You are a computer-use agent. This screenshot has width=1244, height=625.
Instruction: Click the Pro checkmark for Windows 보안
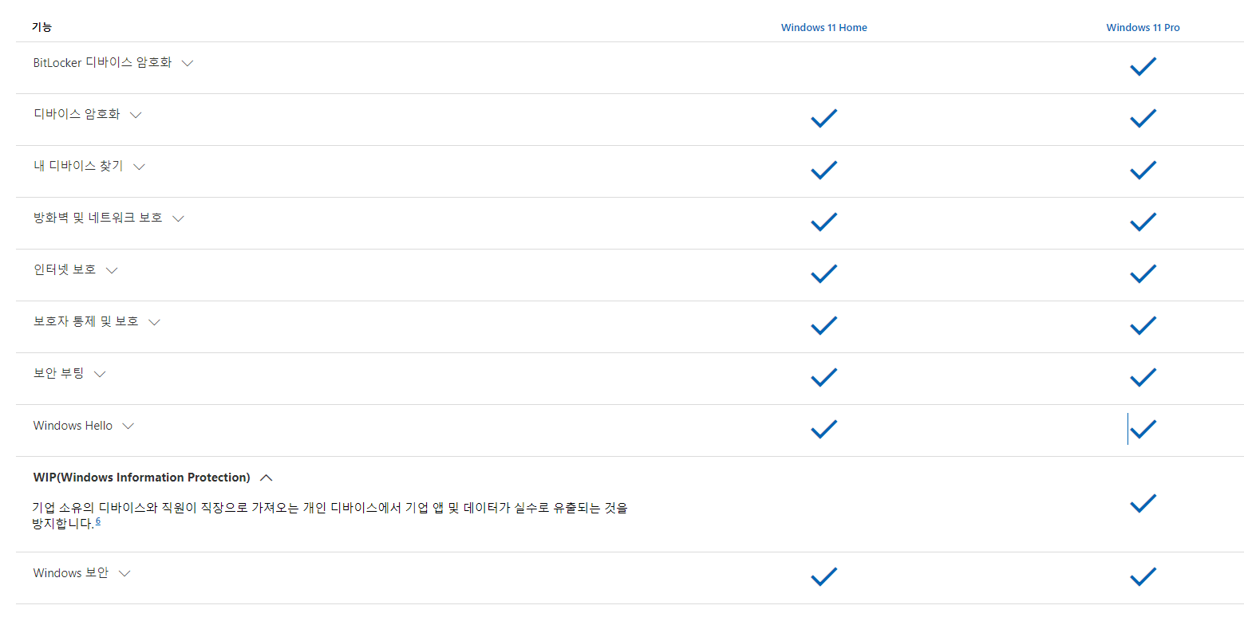[x=1143, y=576]
